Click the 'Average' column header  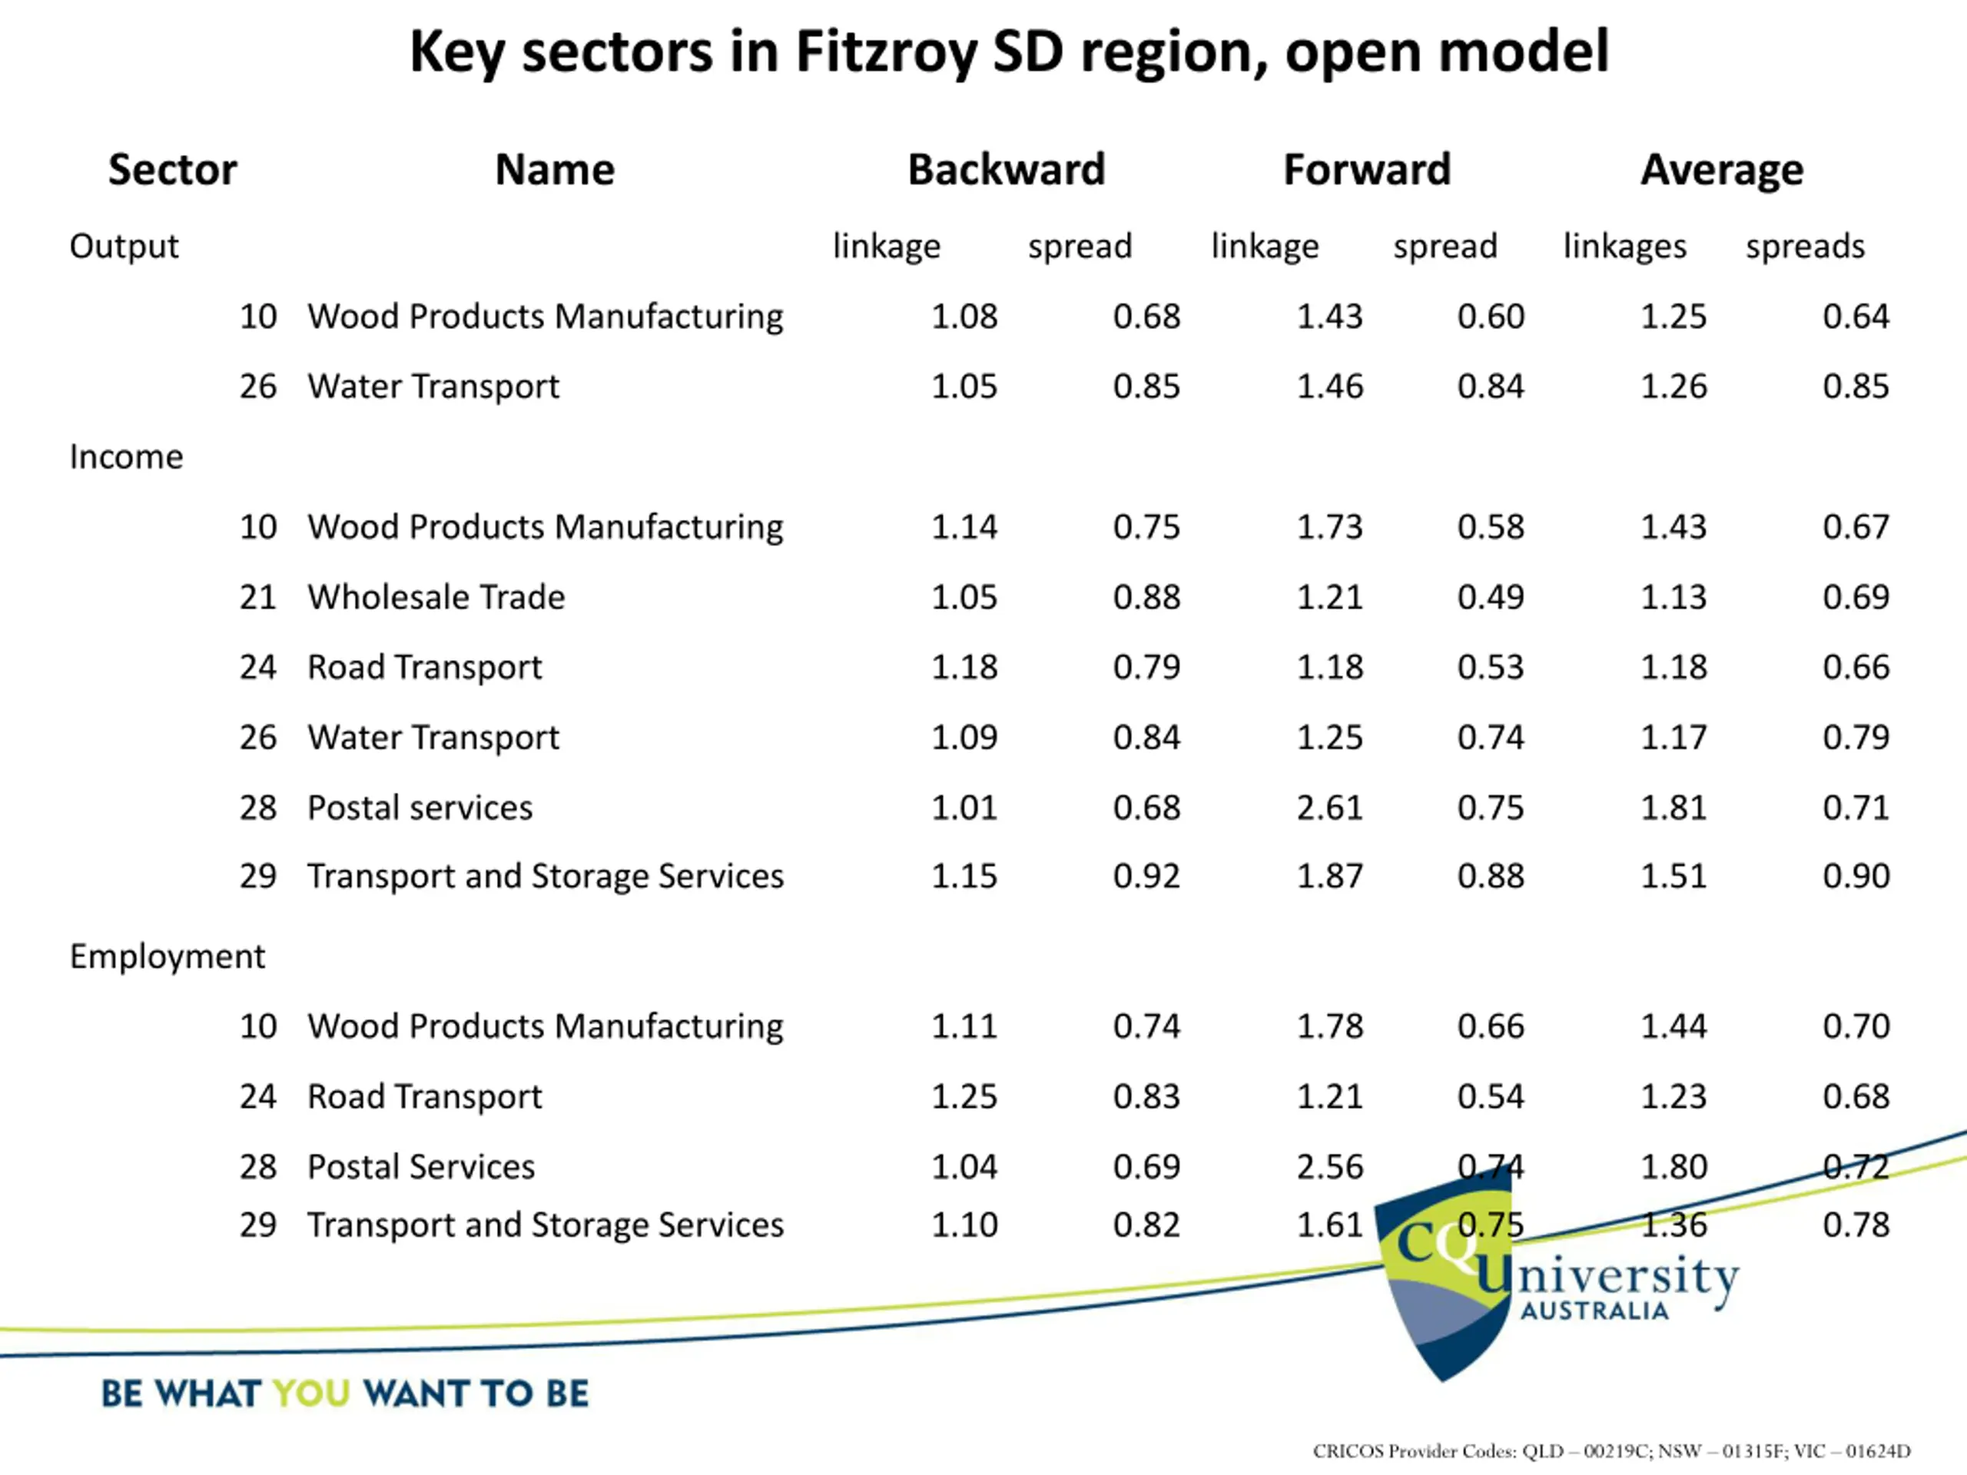pos(1723,171)
